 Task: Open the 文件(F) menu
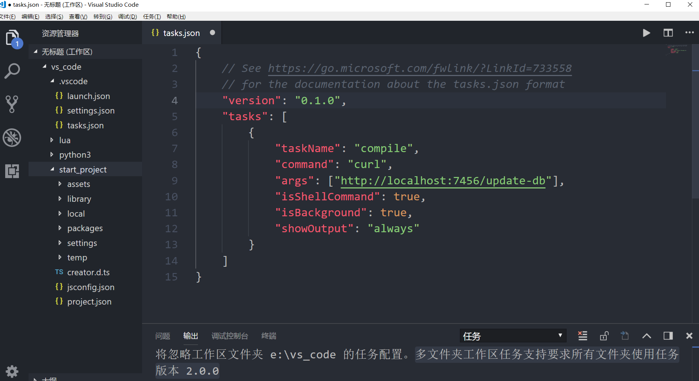tap(8, 17)
